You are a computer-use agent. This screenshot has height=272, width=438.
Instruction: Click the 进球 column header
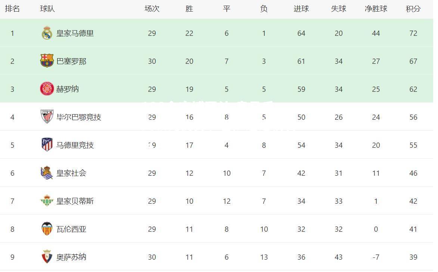click(301, 9)
